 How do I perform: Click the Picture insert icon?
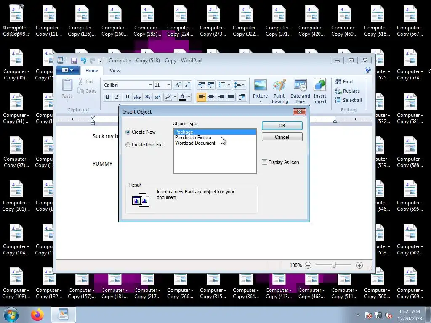[260, 86]
